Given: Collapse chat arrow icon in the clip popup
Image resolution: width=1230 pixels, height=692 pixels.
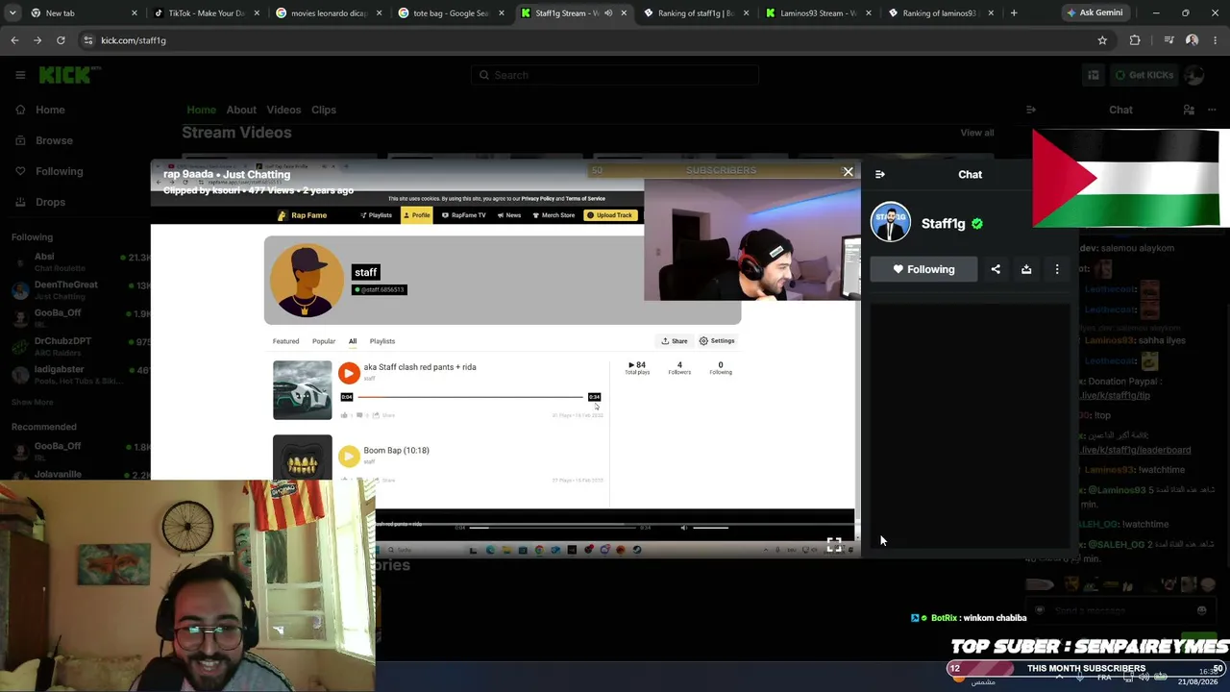Looking at the screenshot, I should click(879, 174).
